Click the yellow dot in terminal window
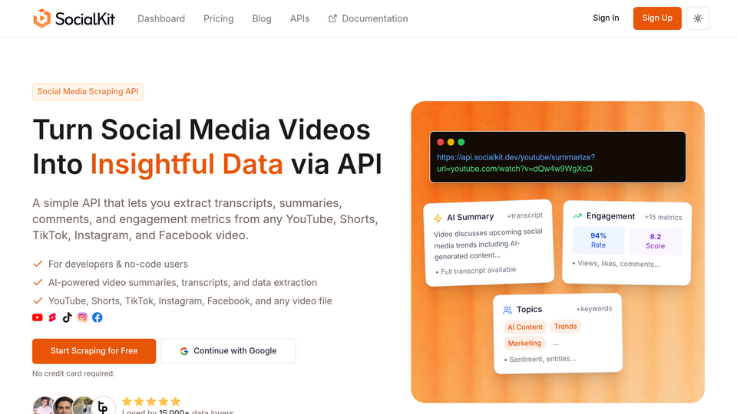This screenshot has height=414, width=737. [x=451, y=143]
